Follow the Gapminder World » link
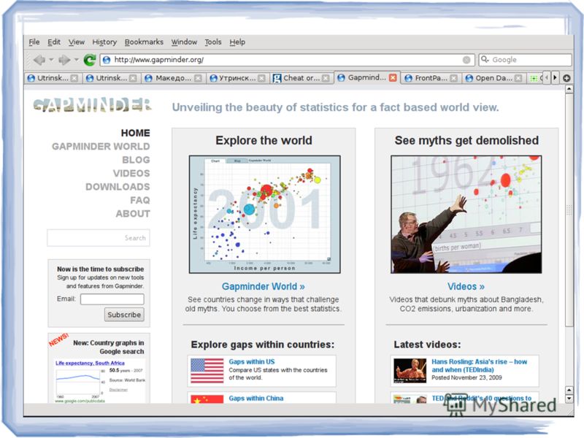The image size is (584, 438). 264,286
